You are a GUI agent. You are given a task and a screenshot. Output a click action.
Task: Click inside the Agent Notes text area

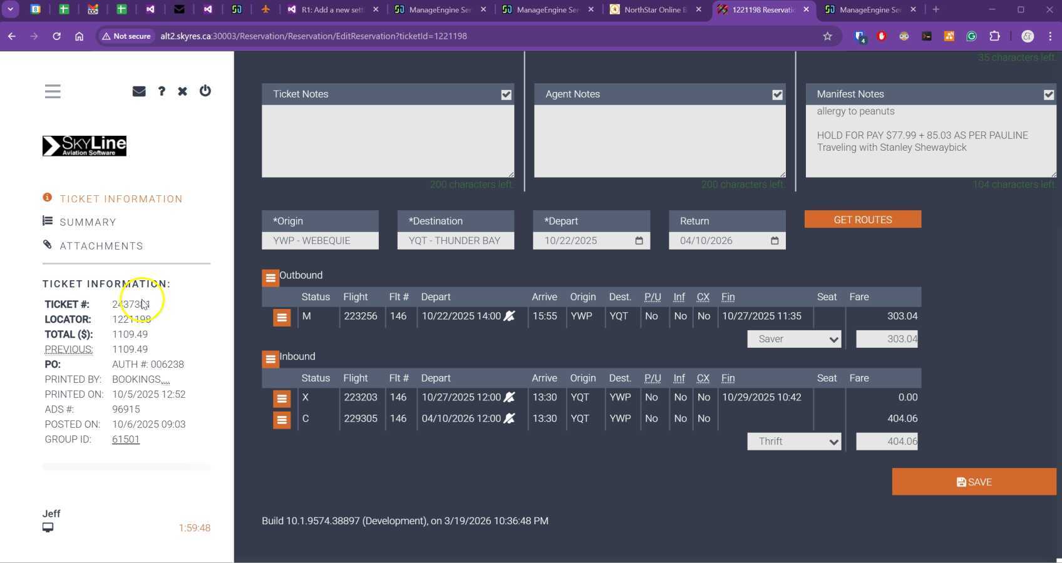(x=659, y=141)
